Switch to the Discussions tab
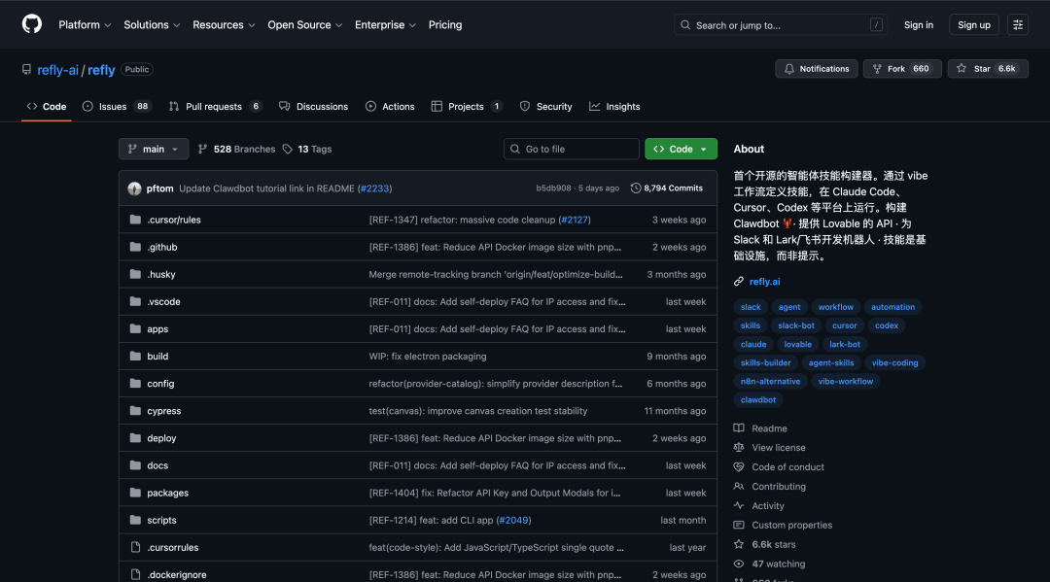1050x582 pixels. (x=313, y=106)
